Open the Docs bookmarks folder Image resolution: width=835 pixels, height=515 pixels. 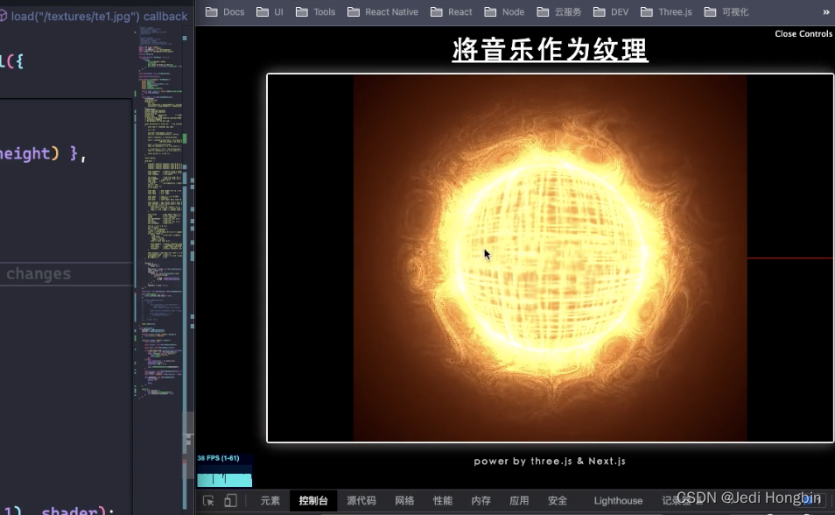coord(225,11)
